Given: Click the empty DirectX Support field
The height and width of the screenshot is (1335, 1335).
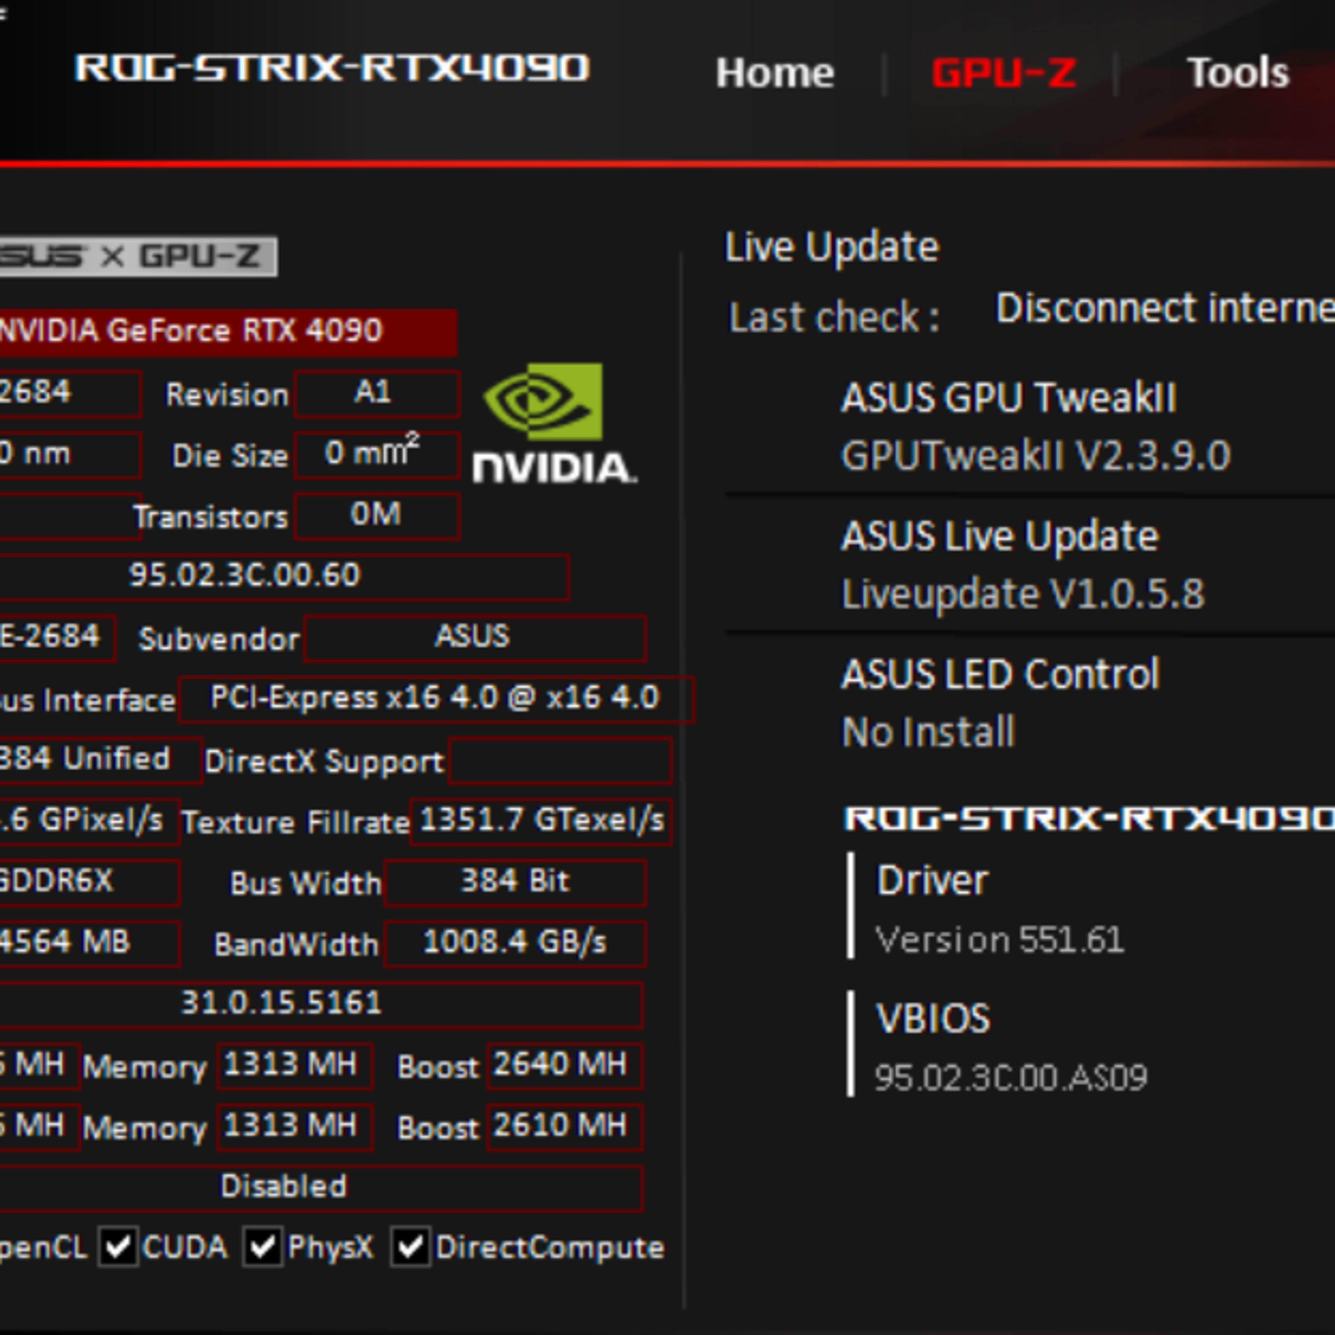Looking at the screenshot, I should click(560, 760).
